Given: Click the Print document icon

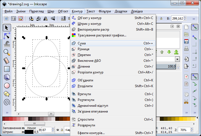Looking at the screenshot, I should 186,49.
